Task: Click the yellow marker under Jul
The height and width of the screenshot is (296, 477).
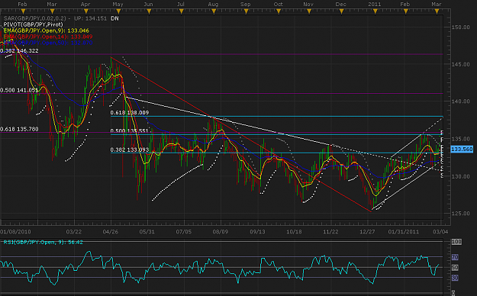Action: pos(182,11)
